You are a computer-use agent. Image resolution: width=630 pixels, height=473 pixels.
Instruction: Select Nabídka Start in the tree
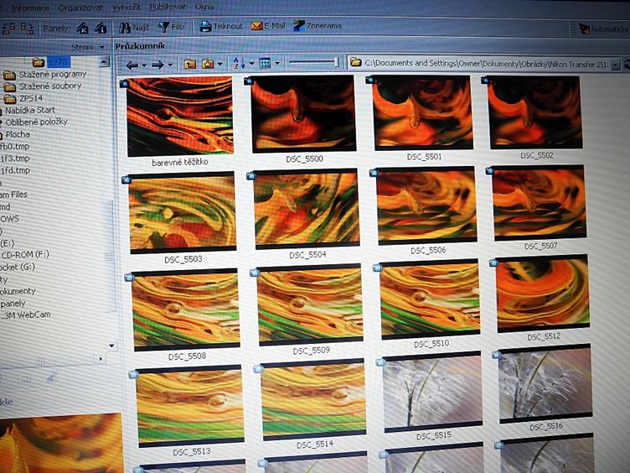coord(30,110)
